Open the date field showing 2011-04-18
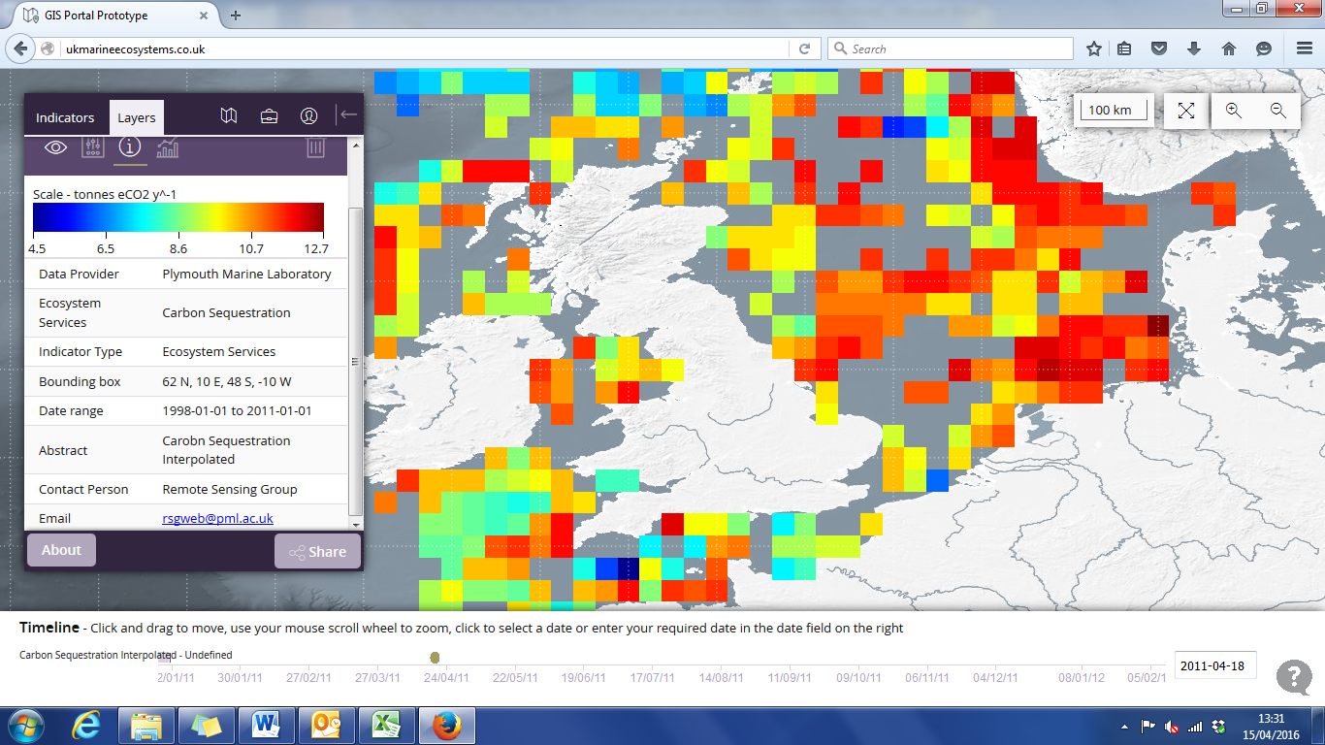The image size is (1325, 745). coord(1215,664)
